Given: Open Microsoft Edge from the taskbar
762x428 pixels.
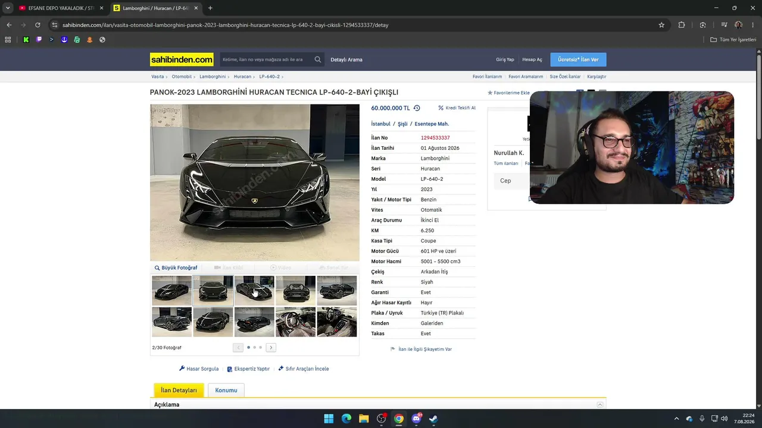Looking at the screenshot, I should (346, 418).
